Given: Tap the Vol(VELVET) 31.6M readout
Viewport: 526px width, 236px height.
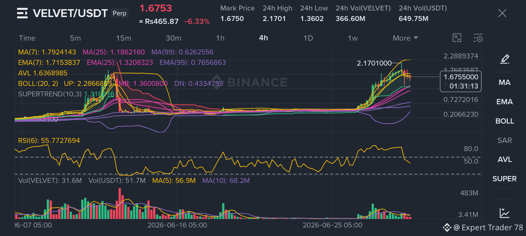Looking at the screenshot, I should point(50,181).
